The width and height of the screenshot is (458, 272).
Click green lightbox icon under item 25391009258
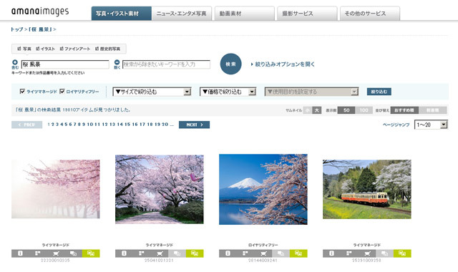point(402,253)
